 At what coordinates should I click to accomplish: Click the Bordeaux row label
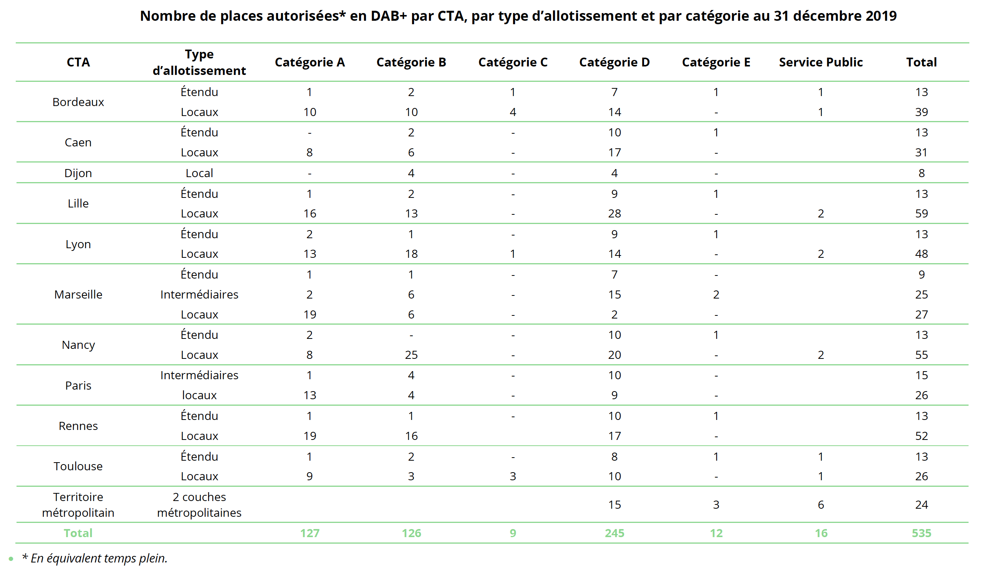tap(78, 102)
